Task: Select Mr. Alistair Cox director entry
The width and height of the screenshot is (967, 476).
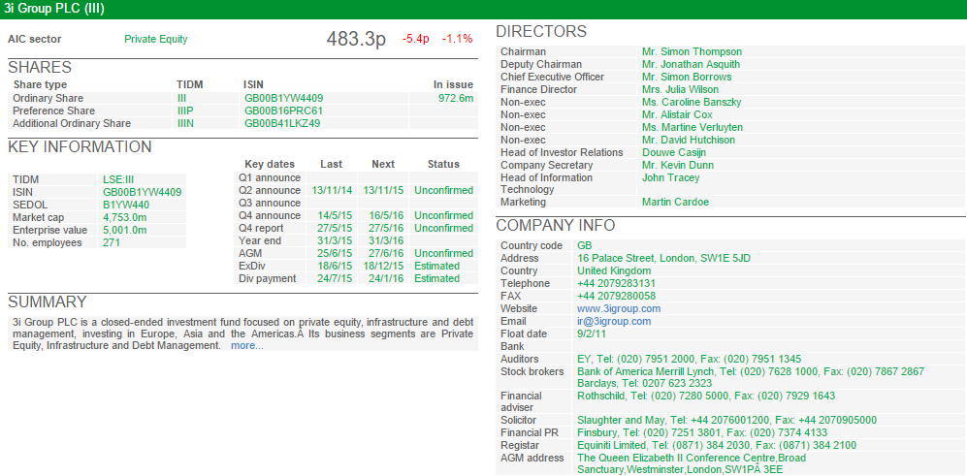Action: click(677, 114)
